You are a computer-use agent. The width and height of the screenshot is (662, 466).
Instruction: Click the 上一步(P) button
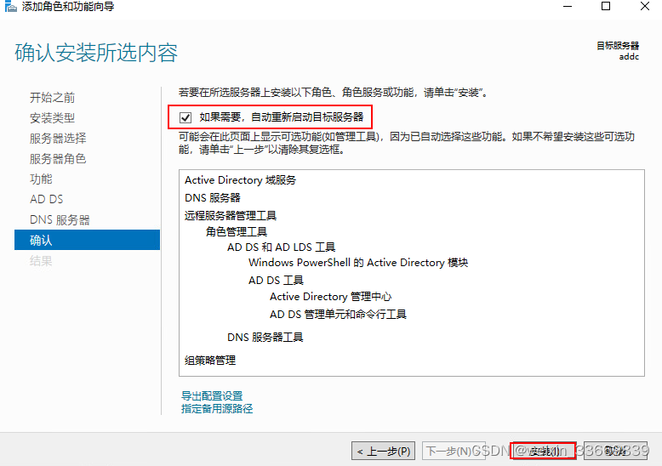click(x=384, y=451)
